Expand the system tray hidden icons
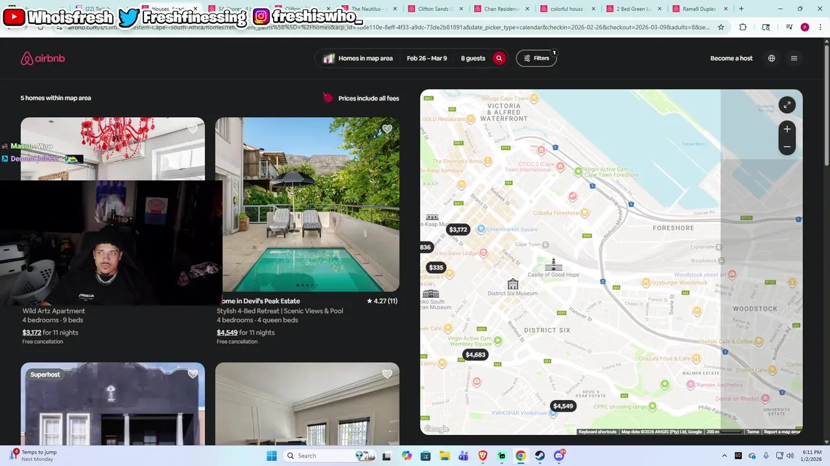 pos(724,456)
